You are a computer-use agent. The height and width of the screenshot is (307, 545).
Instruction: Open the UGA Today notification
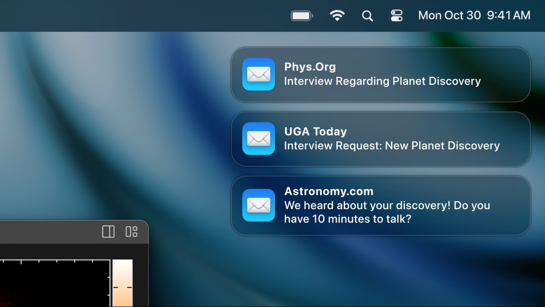pos(381,139)
